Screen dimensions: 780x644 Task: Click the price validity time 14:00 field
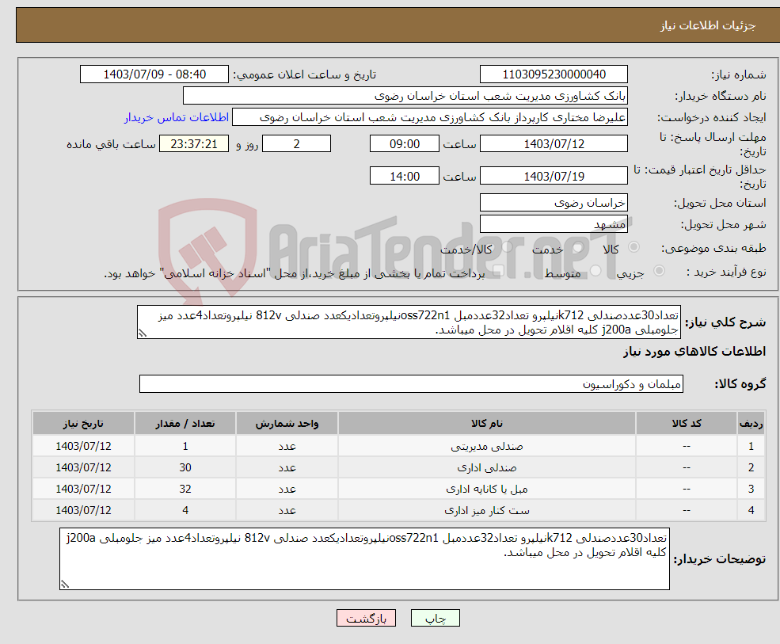(405, 176)
